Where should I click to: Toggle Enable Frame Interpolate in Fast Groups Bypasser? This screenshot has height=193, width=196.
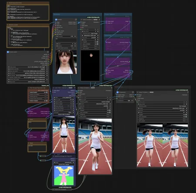click(x=38, y=98)
